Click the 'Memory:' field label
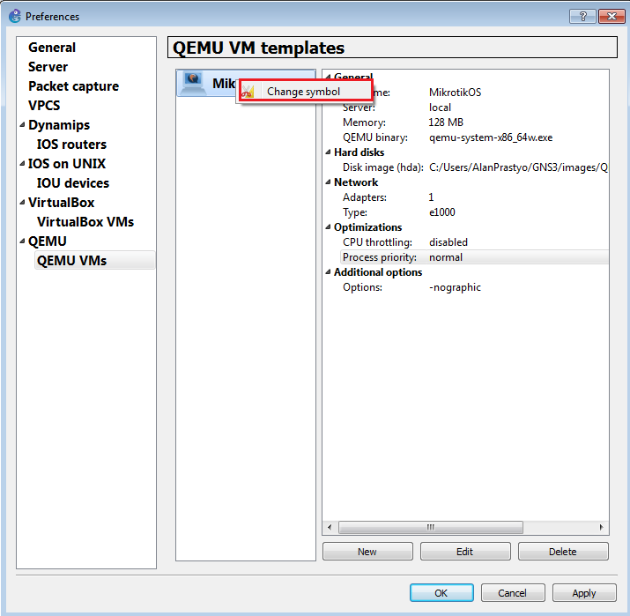This screenshot has width=630, height=616. click(364, 122)
